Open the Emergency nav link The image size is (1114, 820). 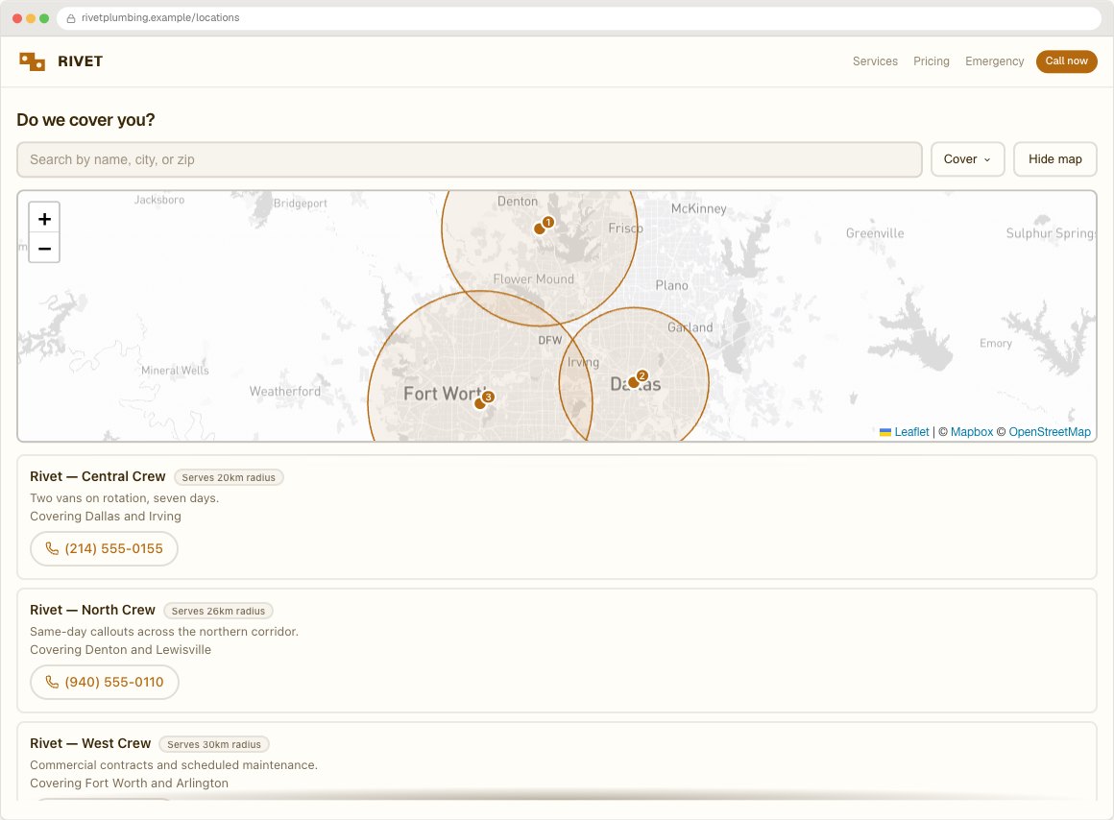click(994, 61)
